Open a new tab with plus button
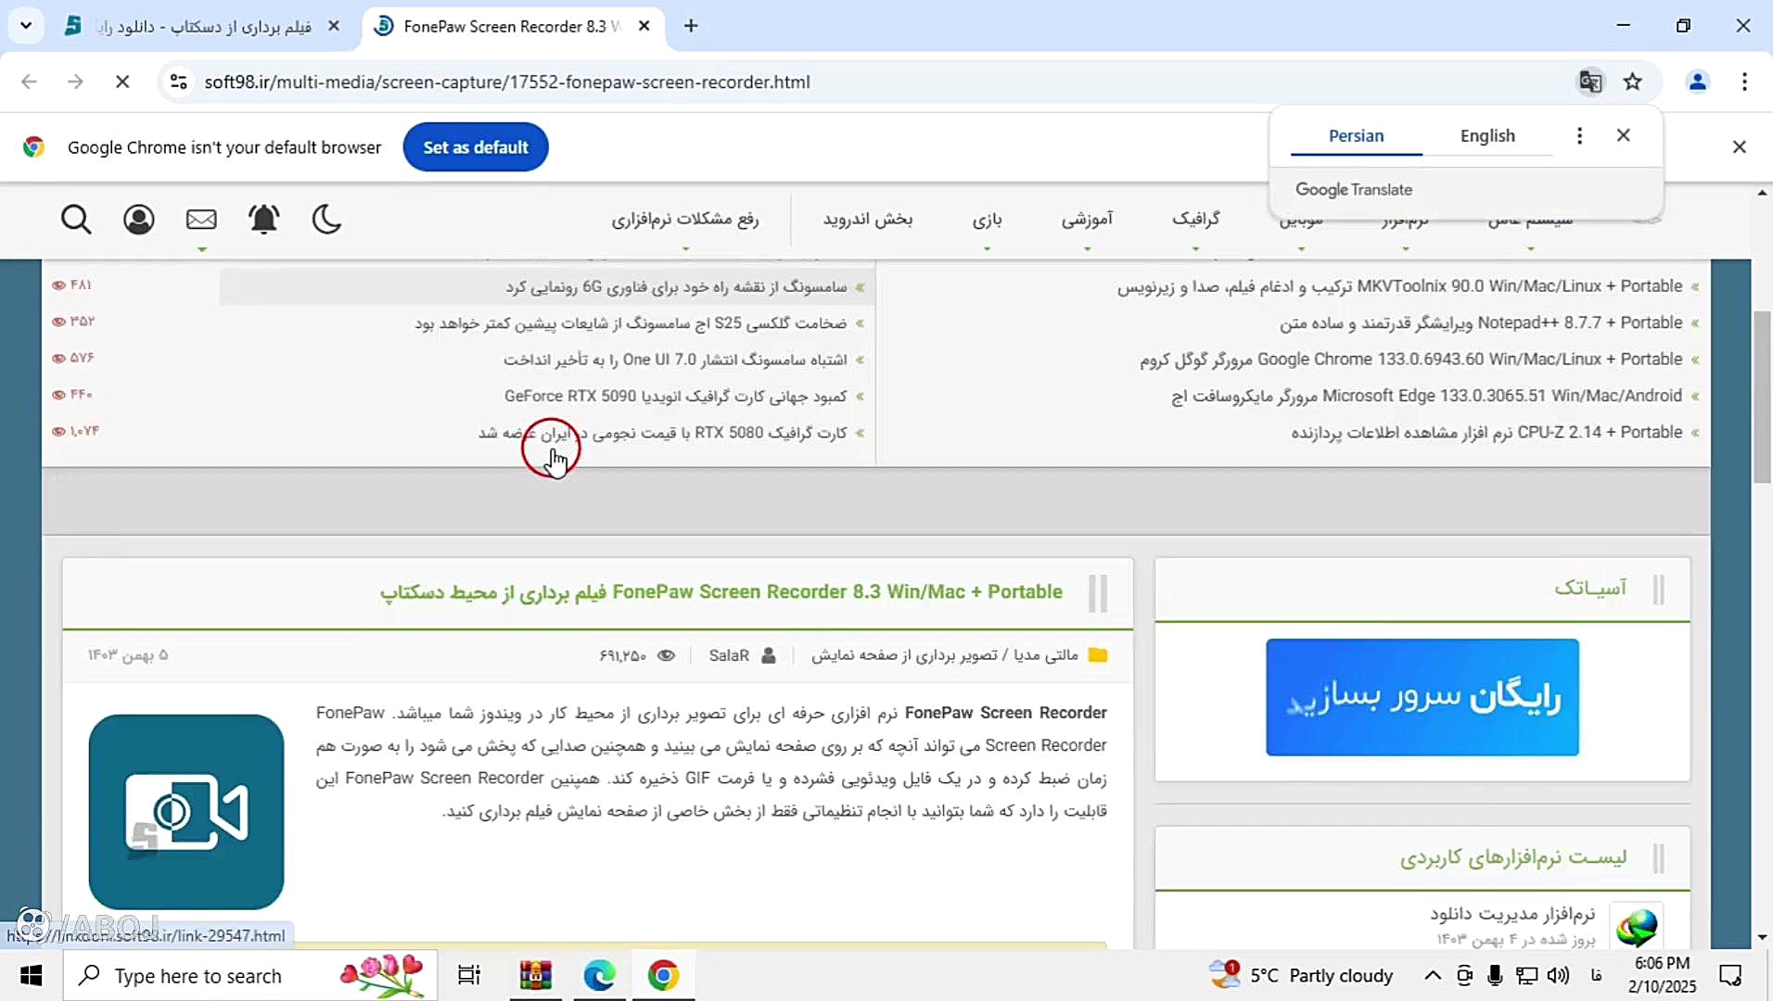Screen dimensions: 1773x1001 [x=691, y=26]
